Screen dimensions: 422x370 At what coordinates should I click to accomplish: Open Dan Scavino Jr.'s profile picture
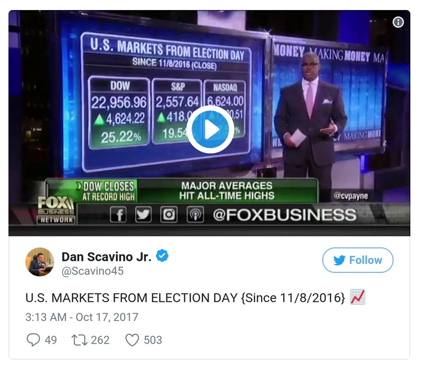[x=40, y=262]
